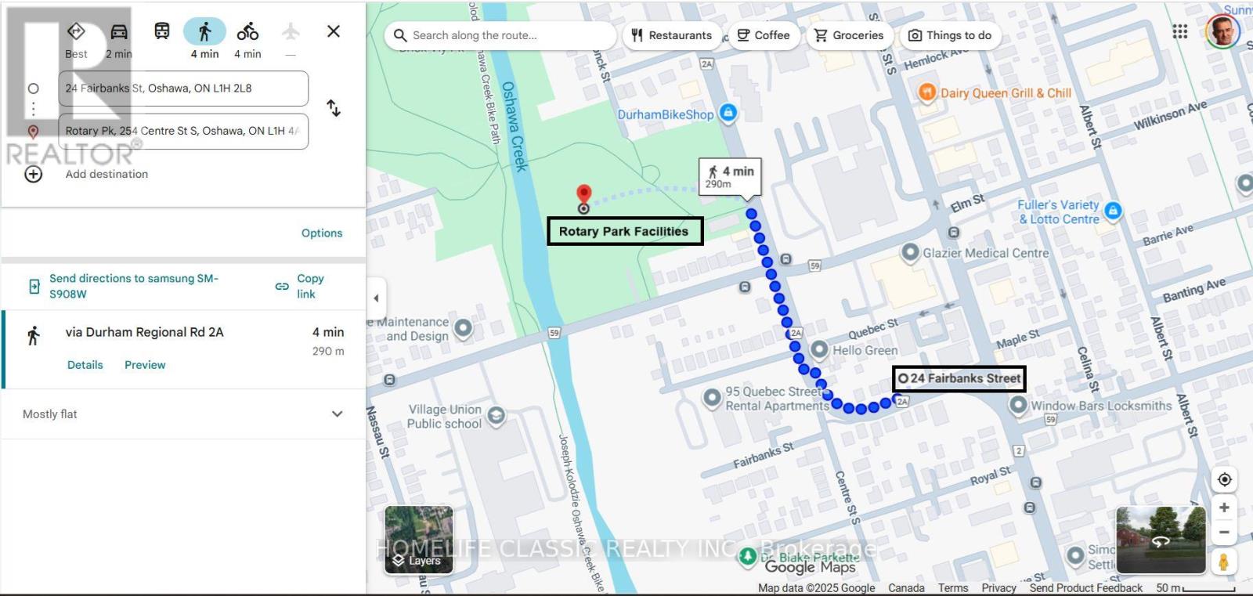The width and height of the screenshot is (1253, 596).
Task: Filter route by Groceries
Action: (850, 35)
